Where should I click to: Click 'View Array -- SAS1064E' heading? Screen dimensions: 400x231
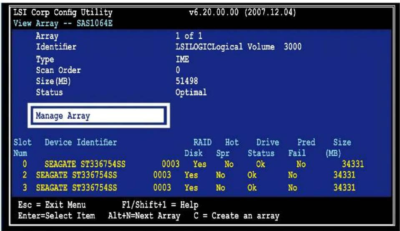(x=63, y=23)
